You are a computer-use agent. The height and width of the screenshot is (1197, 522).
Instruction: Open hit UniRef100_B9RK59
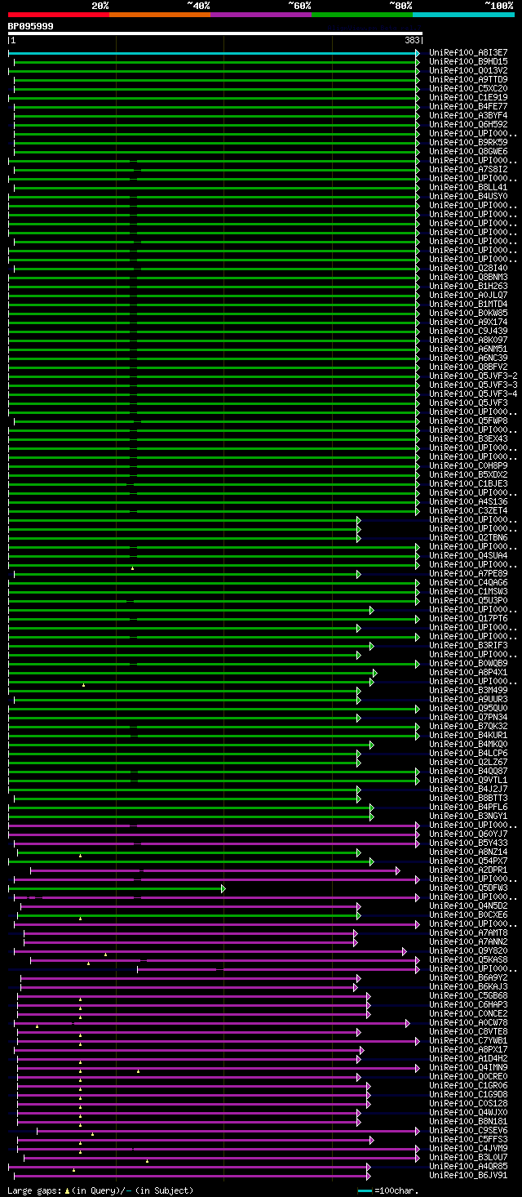coord(468,142)
